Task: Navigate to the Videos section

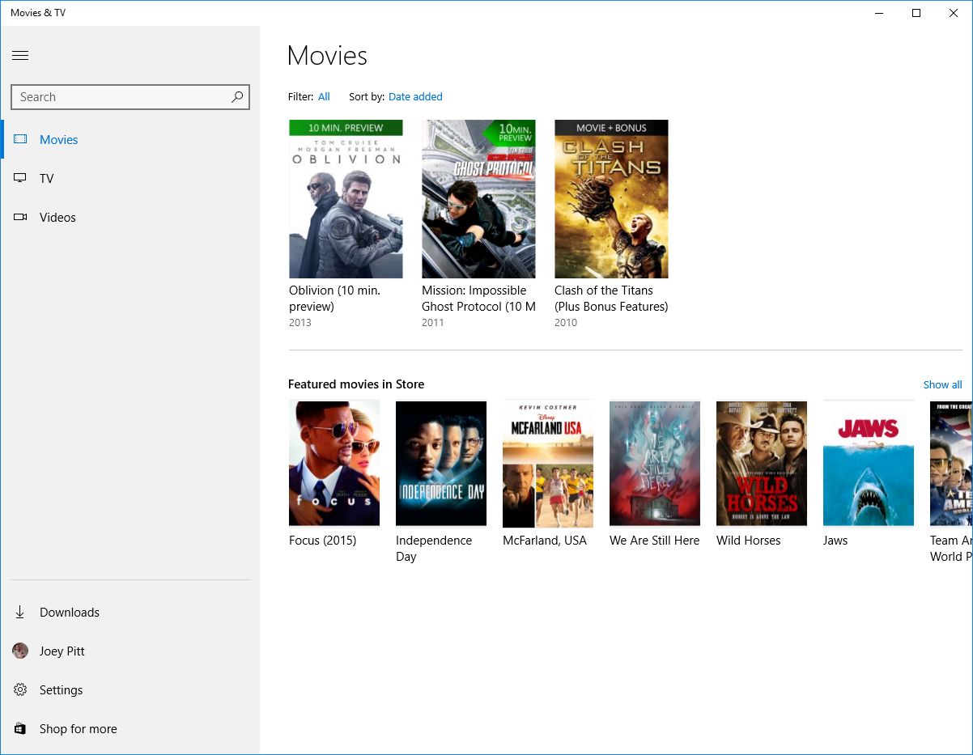Action: pyautogui.click(x=57, y=217)
